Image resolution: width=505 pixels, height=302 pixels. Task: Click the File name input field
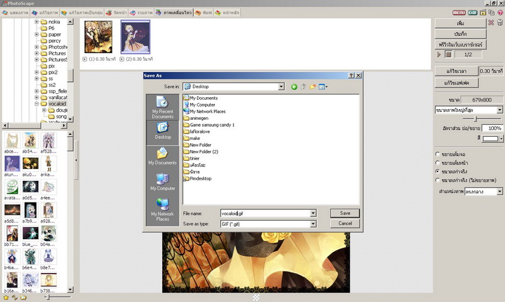(265, 213)
